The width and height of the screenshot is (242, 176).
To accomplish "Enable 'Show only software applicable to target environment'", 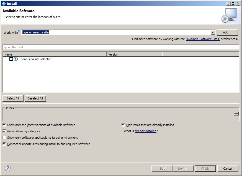I will [4, 138].
